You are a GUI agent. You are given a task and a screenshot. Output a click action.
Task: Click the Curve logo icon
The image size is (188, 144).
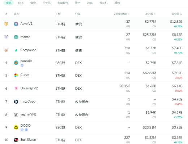tap(16, 75)
